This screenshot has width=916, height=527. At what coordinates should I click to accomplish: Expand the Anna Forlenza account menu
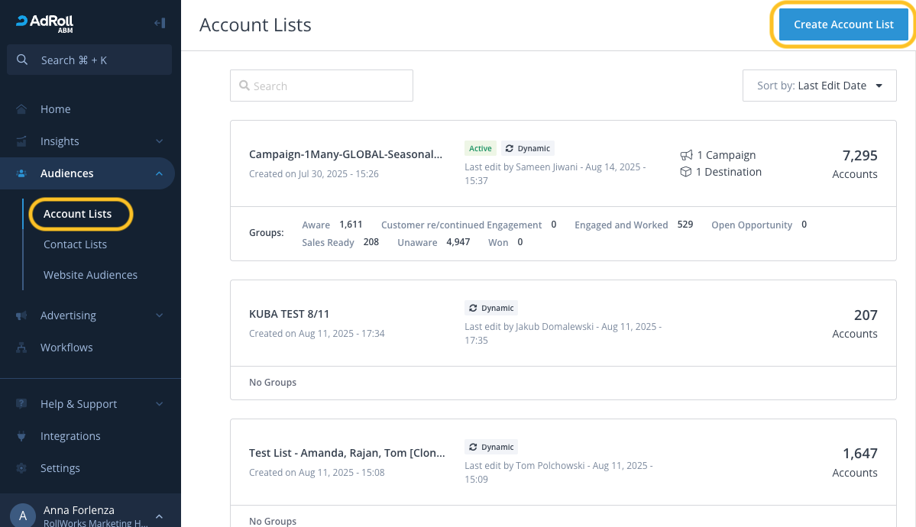(159, 516)
